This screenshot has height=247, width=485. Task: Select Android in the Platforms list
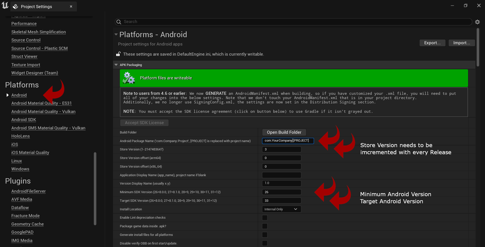point(19,95)
